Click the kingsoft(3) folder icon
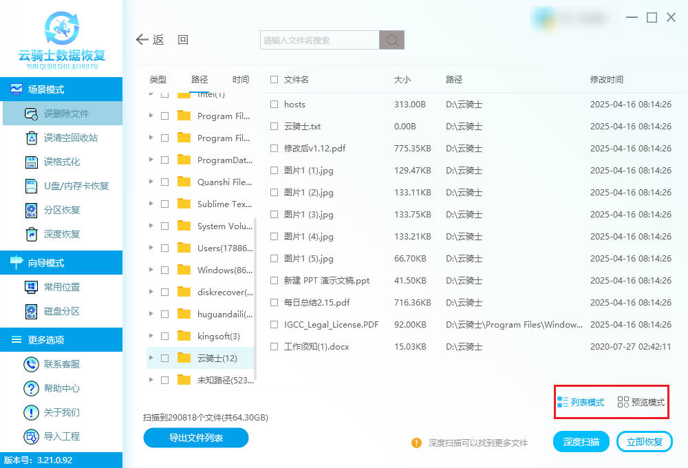This screenshot has height=468, width=688. 184,336
